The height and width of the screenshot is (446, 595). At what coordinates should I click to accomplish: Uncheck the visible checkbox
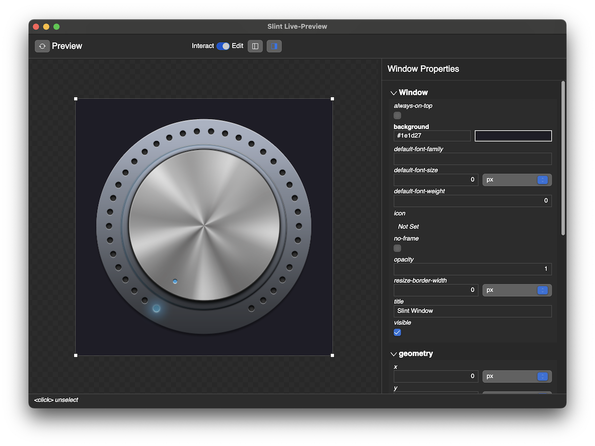tap(397, 332)
